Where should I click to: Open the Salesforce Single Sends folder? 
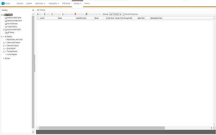(14, 21)
